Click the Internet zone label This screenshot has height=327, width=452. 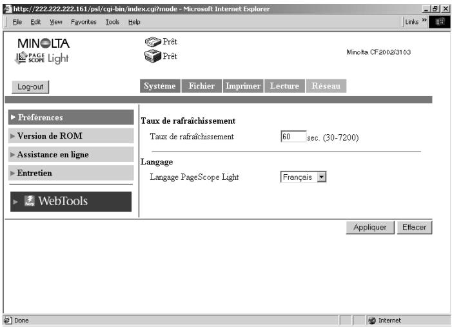[x=389, y=321]
